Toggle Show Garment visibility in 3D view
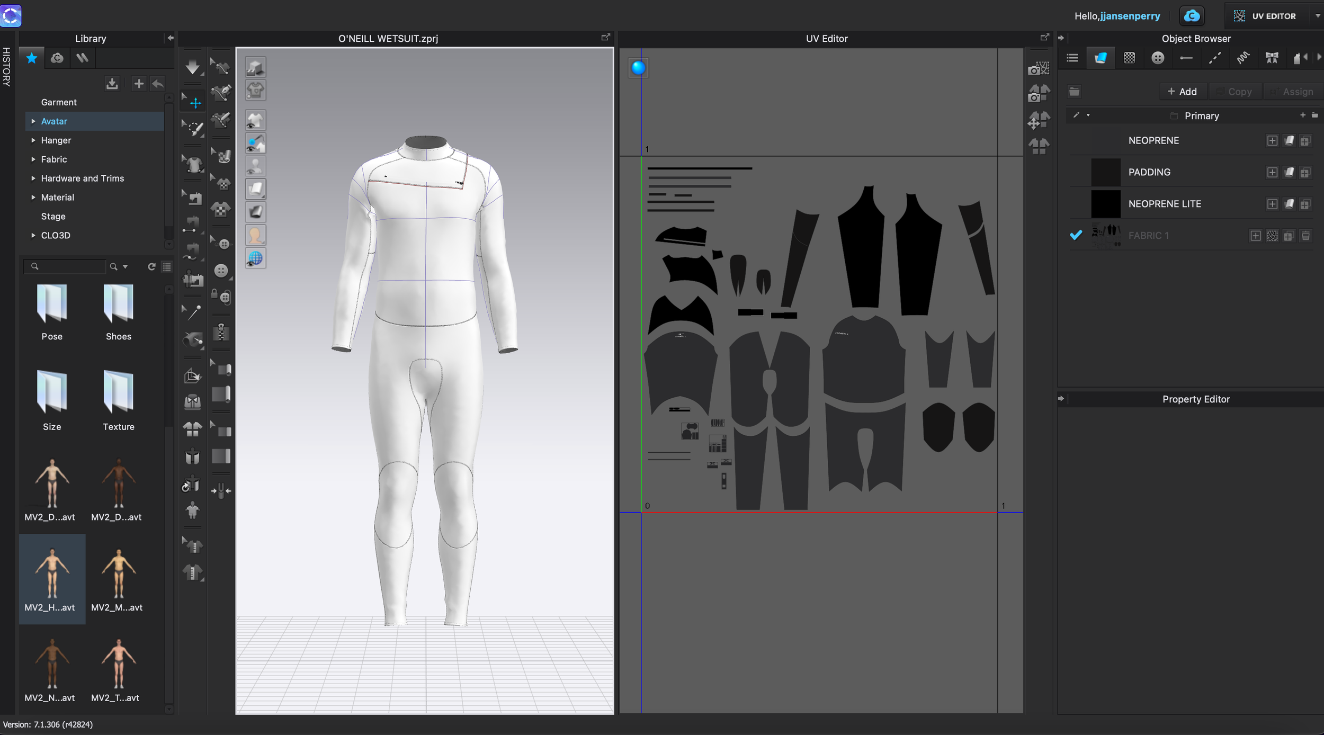Viewport: 1324px width, 735px height. (x=255, y=121)
